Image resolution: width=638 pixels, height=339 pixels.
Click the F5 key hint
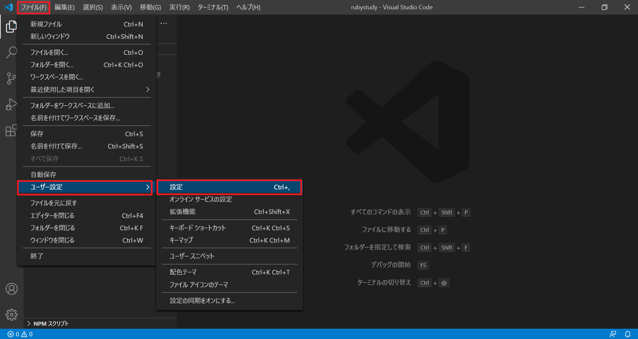pyautogui.click(x=423, y=265)
